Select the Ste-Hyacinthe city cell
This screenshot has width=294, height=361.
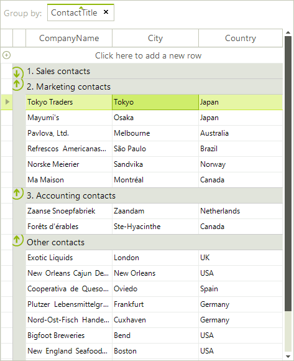pos(155,227)
